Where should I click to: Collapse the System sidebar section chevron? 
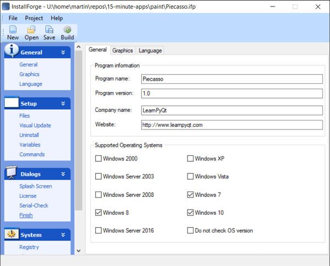(x=63, y=235)
